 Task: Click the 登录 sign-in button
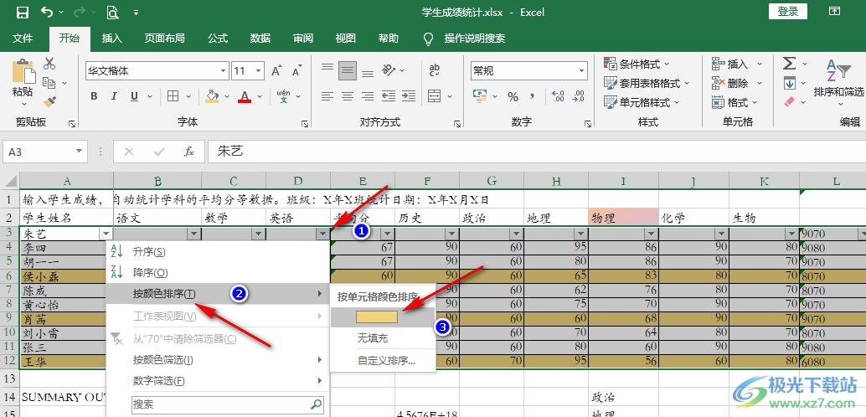tap(788, 11)
